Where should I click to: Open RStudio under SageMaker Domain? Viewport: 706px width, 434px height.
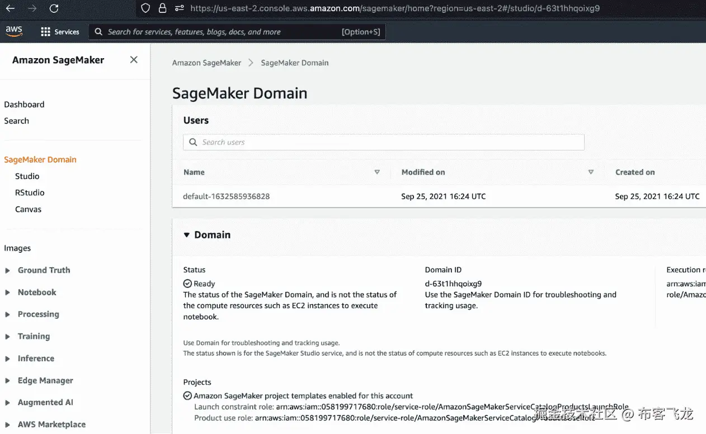tap(30, 192)
